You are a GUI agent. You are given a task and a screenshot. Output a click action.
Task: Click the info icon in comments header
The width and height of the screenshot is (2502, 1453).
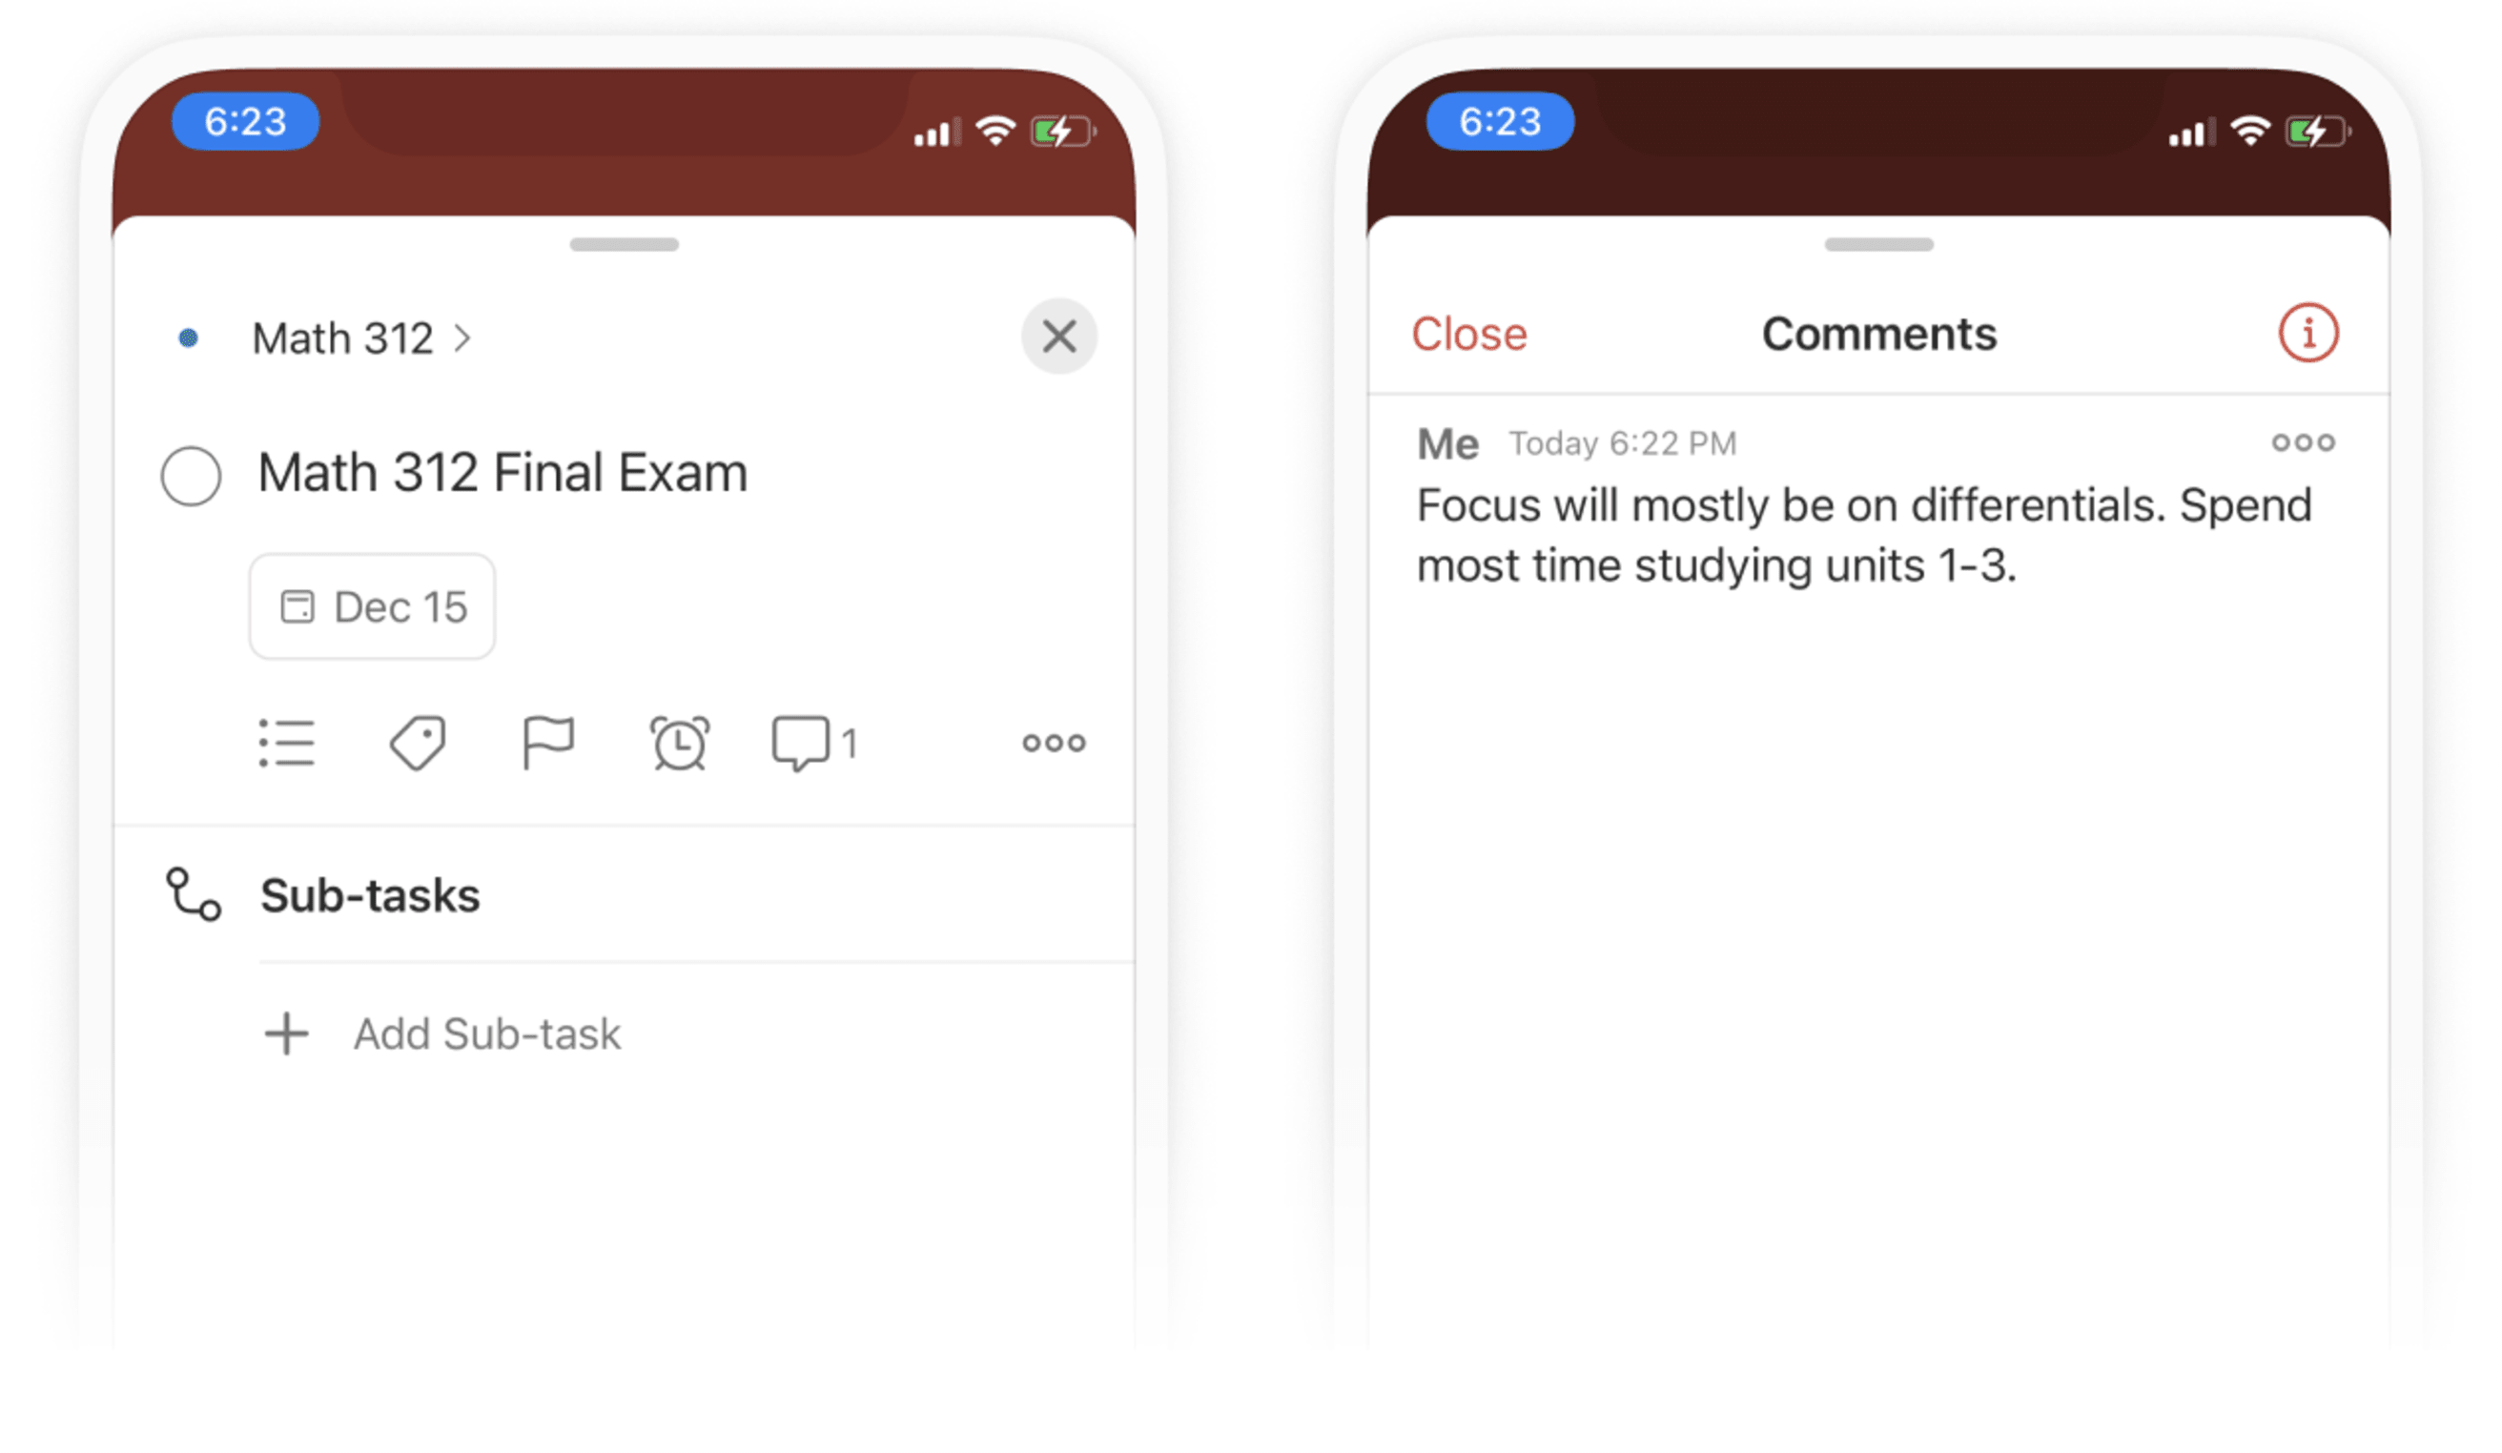(x=2308, y=332)
